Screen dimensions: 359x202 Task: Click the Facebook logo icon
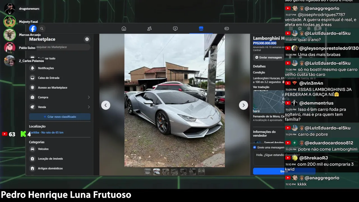coord(33,28)
